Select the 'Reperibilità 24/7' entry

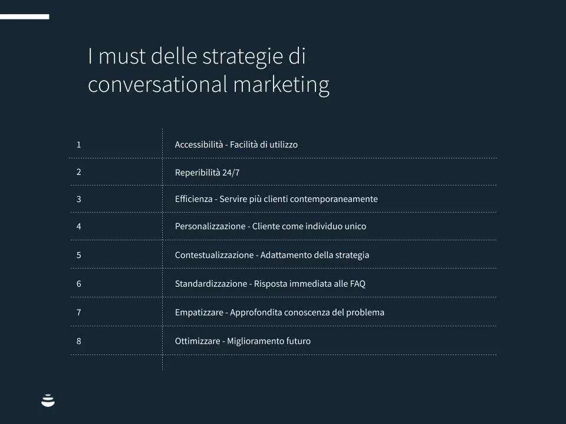pos(207,173)
